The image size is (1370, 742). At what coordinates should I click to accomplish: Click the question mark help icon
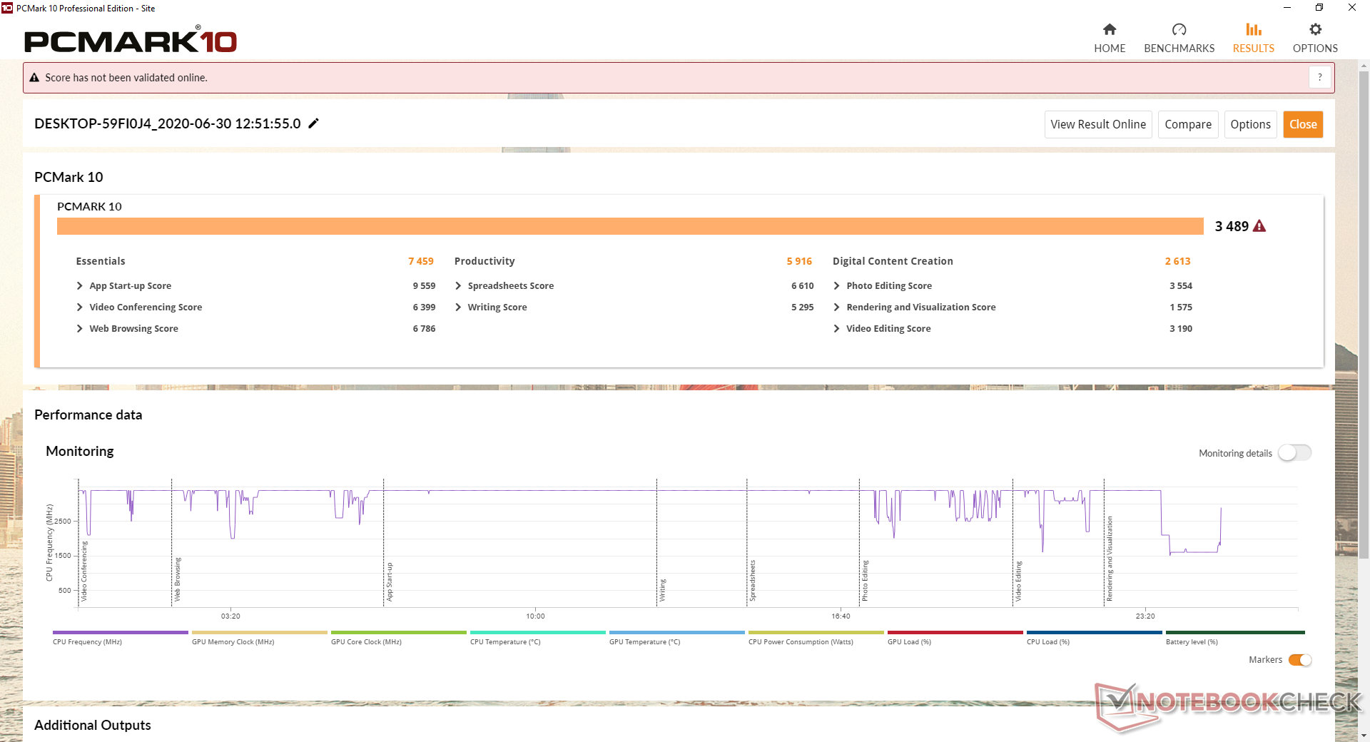point(1320,77)
